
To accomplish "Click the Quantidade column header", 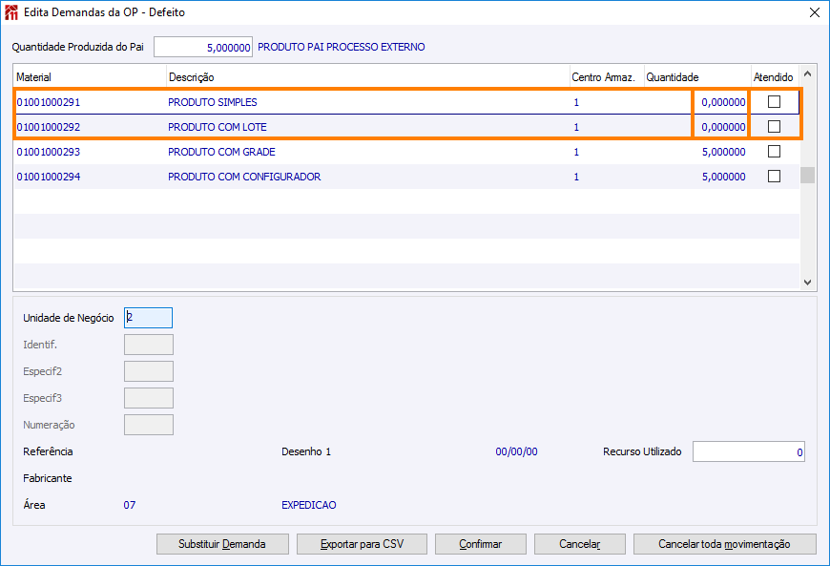I will [x=697, y=77].
